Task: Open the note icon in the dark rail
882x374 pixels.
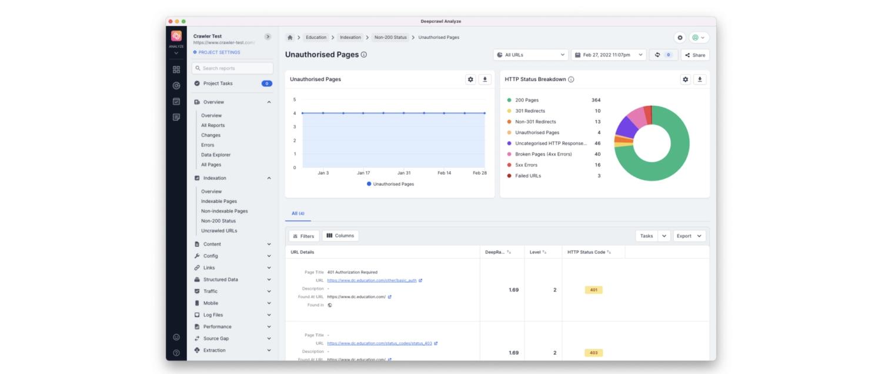Action: pyautogui.click(x=176, y=117)
